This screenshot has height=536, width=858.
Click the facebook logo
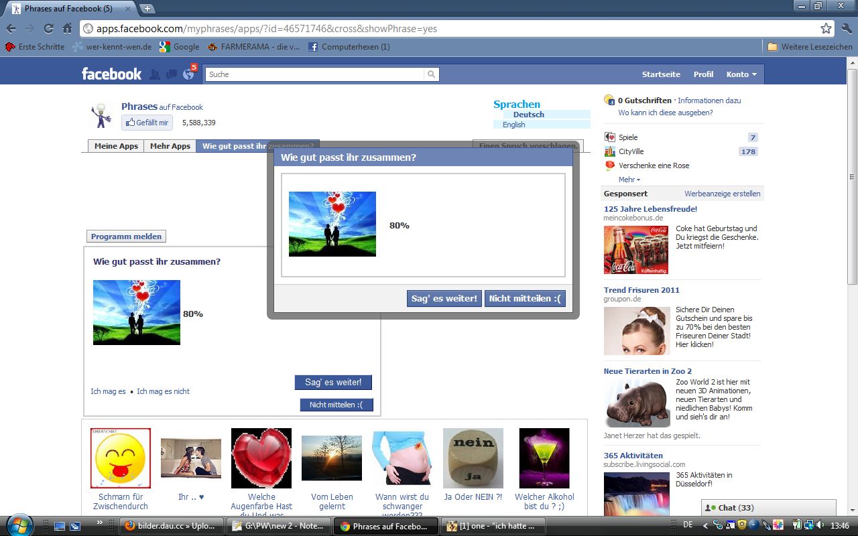111,74
